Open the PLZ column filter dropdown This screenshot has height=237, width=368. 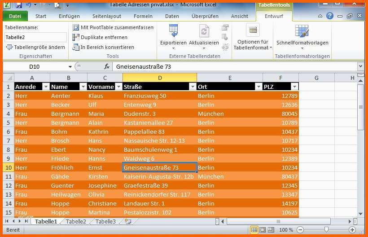(x=294, y=87)
